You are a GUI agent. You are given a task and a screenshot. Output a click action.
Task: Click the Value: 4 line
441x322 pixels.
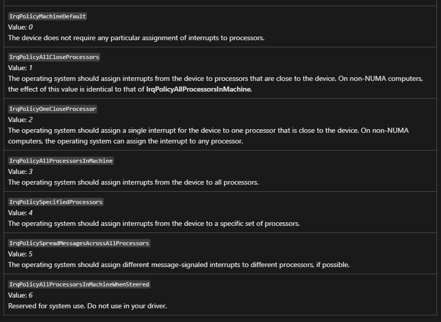pyautogui.click(x=20, y=213)
